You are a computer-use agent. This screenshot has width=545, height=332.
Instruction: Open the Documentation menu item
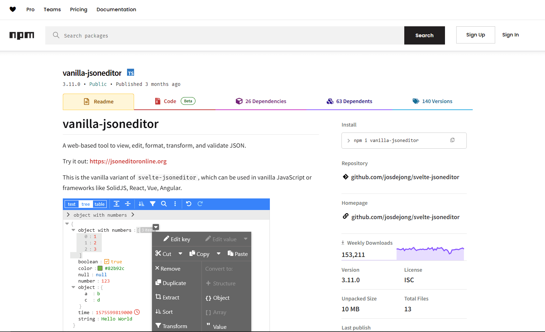pos(116,9)
